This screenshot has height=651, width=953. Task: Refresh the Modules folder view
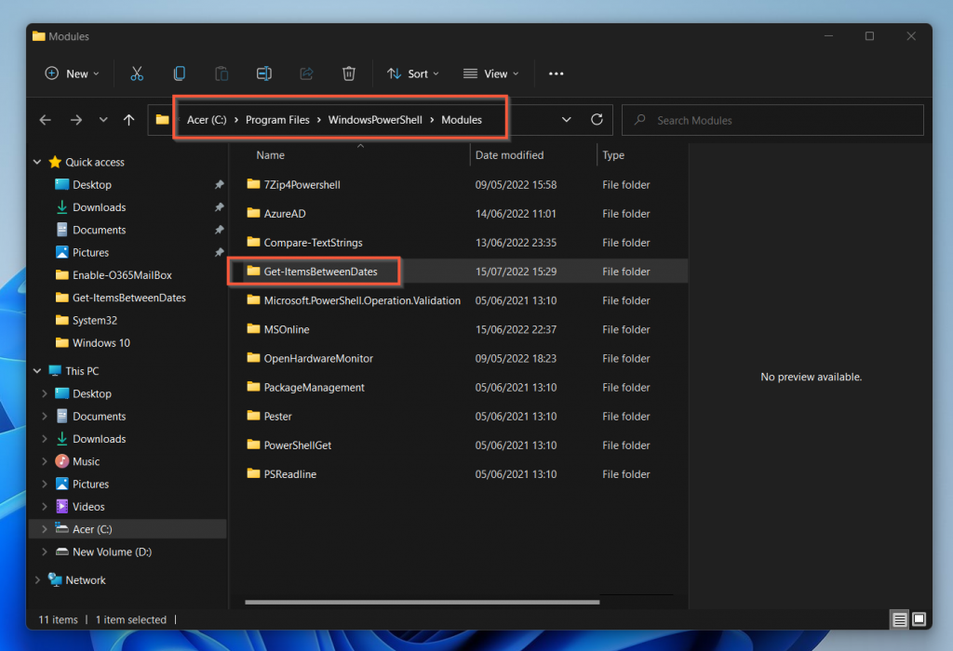597,120
